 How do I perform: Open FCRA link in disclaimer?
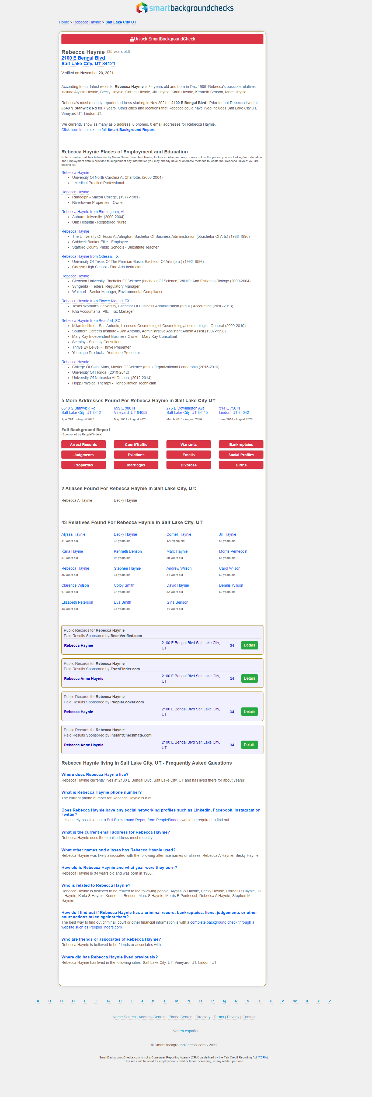(263, 1057)
